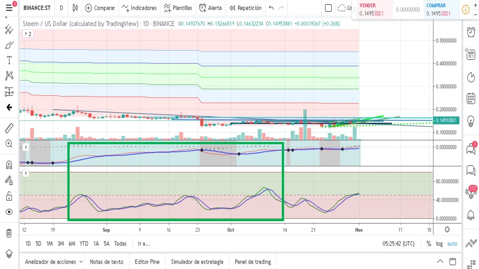Maximize the bottom panel
This screenshot has height=269, width=479.
[x=453, y=262]
